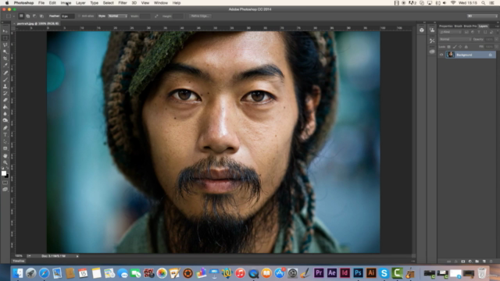Viewport: 500px width, 281px height.
Task: Open the marquee Style dropdown
Action: [118, 16]
